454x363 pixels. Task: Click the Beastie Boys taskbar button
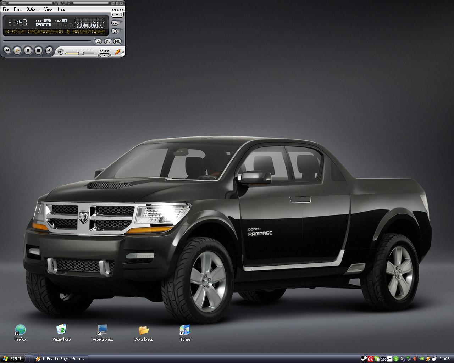click(x=60, y=359)
